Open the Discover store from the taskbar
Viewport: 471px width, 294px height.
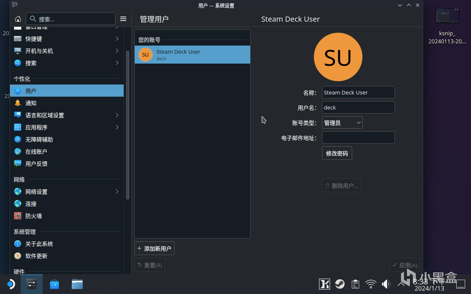54,284
